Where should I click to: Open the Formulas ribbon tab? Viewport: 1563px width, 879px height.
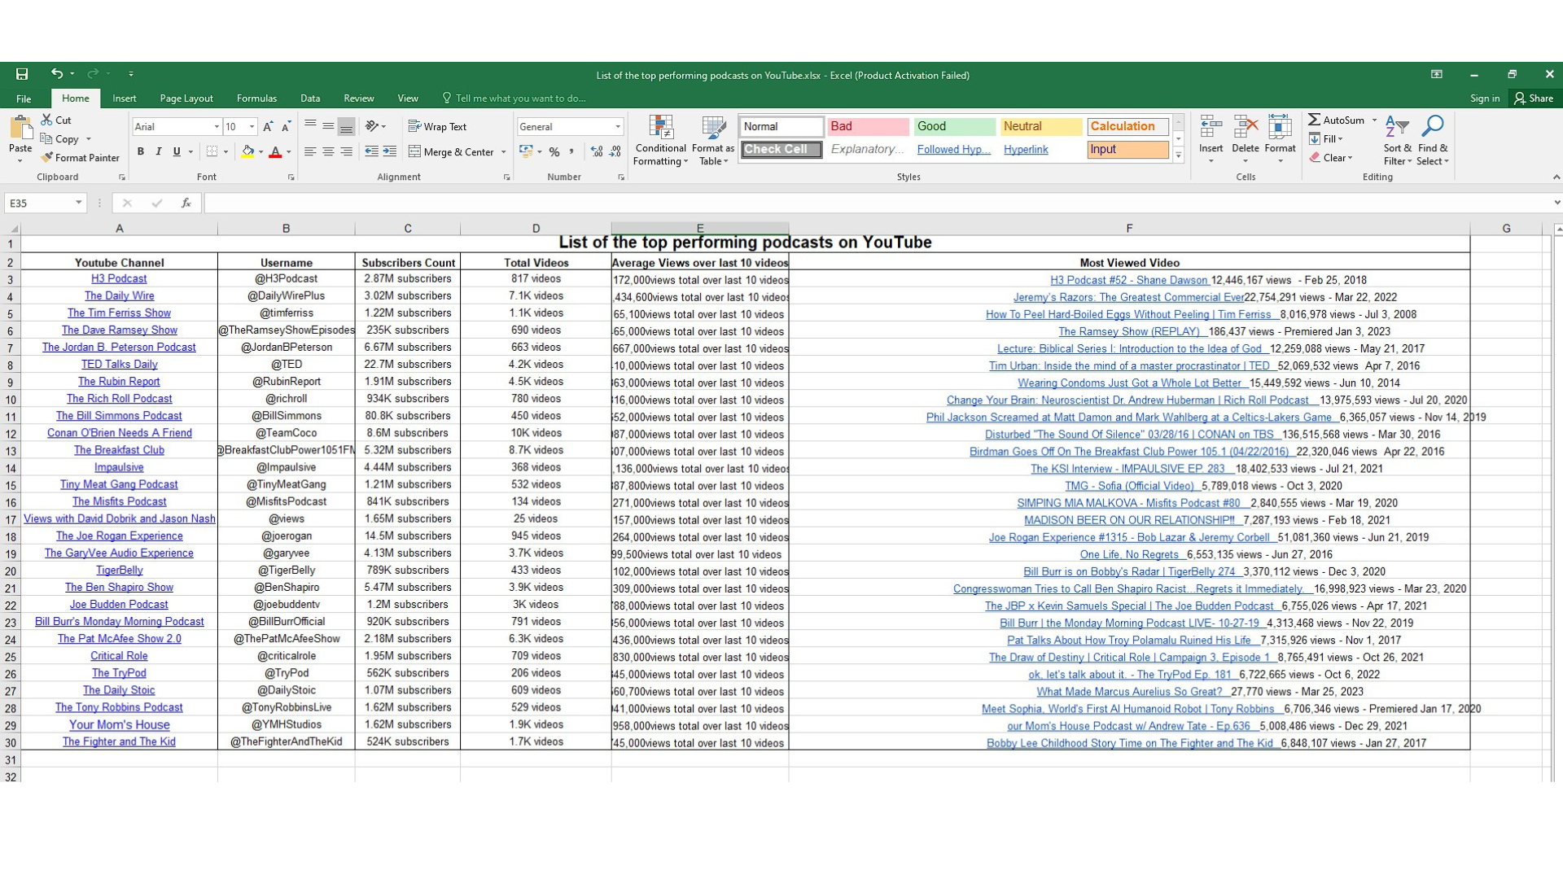(x=256, y=98)
